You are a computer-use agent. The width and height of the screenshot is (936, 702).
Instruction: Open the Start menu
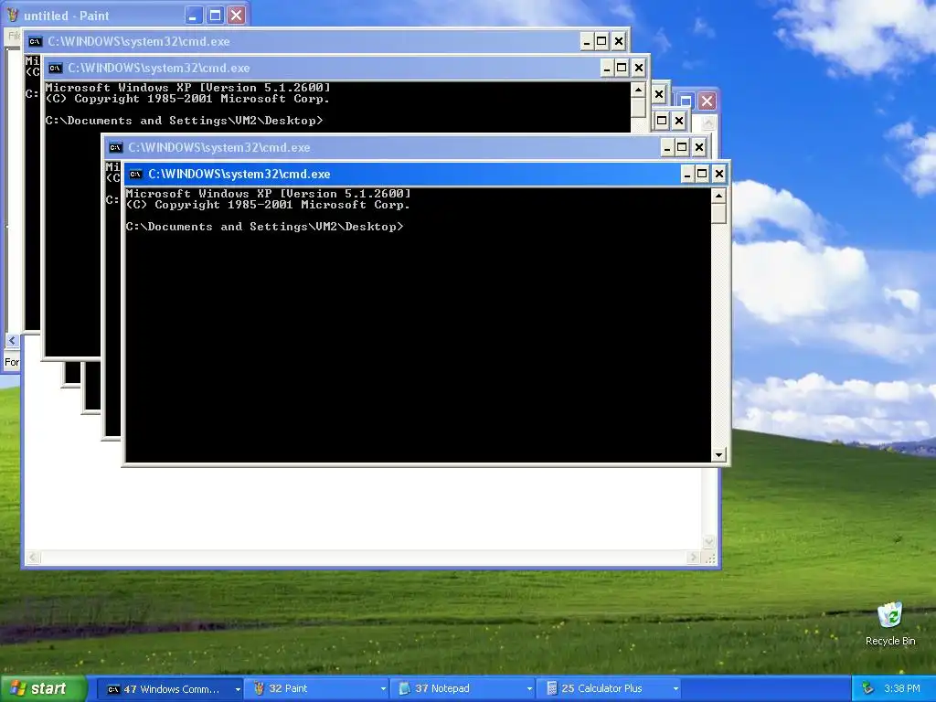[44, 689]
